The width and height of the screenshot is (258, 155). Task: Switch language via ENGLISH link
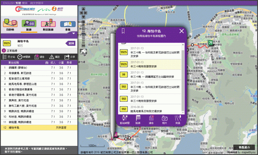pos(9,3)
